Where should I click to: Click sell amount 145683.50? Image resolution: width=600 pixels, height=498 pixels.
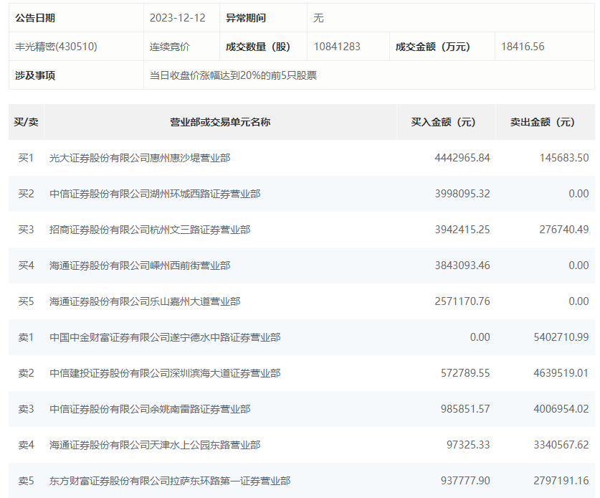point(564,158)
